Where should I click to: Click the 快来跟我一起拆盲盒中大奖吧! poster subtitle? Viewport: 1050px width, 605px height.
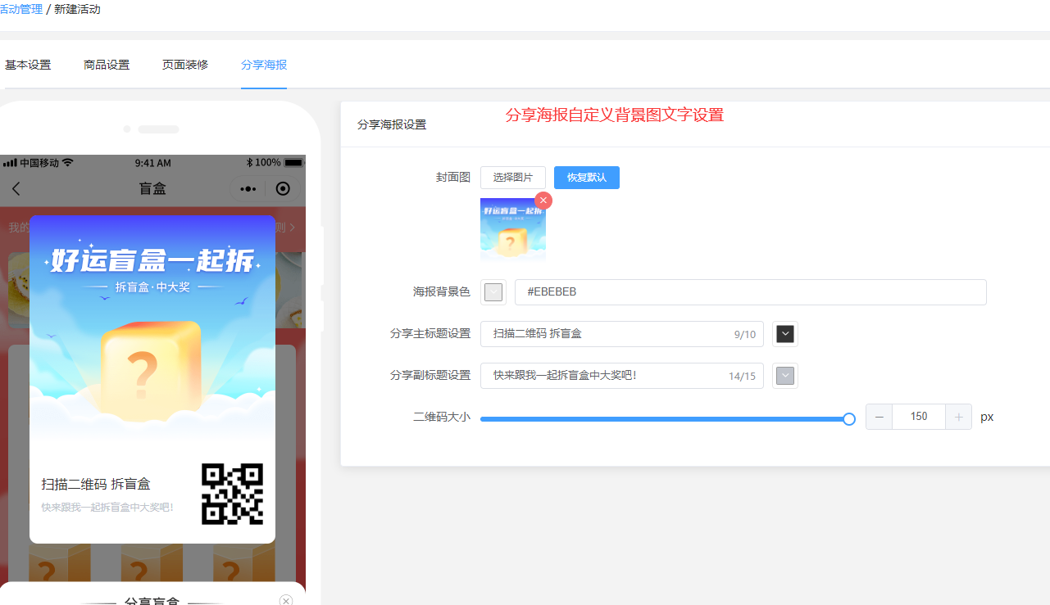click(107, 508)
